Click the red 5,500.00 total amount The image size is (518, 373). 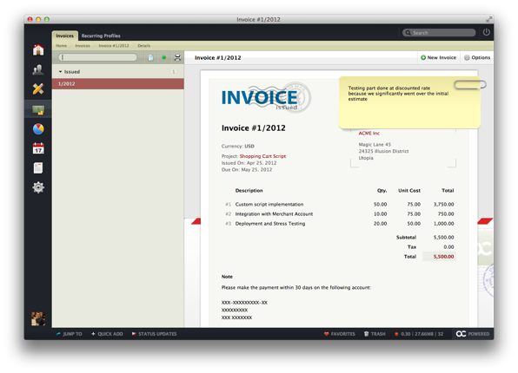[x=443, y=256]
